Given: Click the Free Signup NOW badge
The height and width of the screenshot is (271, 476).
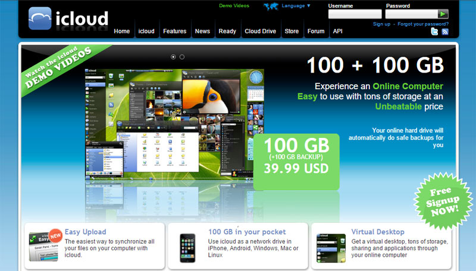Looking at the screenshot, I should tap(443, 200).
